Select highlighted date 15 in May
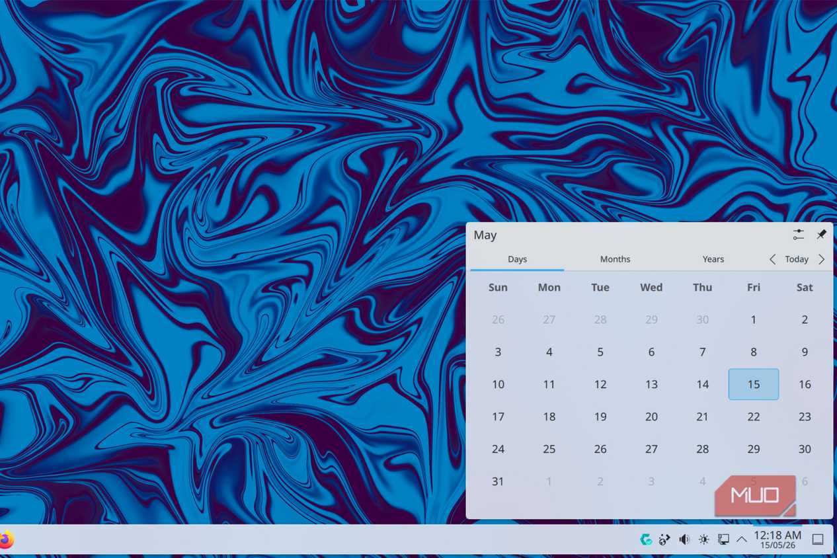 tap(754, 384)
